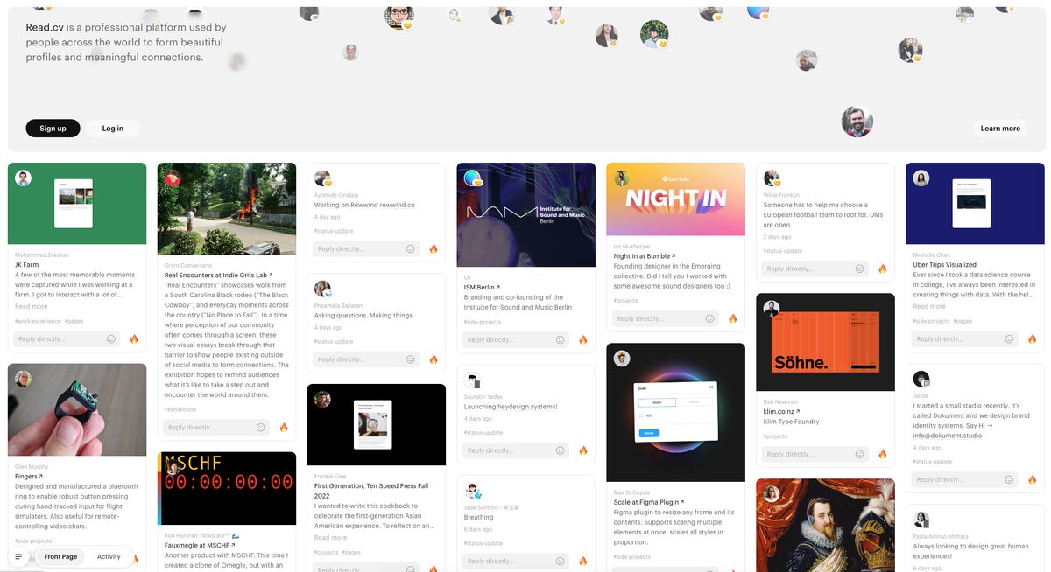
Task: Click fire reaction on klim.co.nz card
Action: (883, 454)
